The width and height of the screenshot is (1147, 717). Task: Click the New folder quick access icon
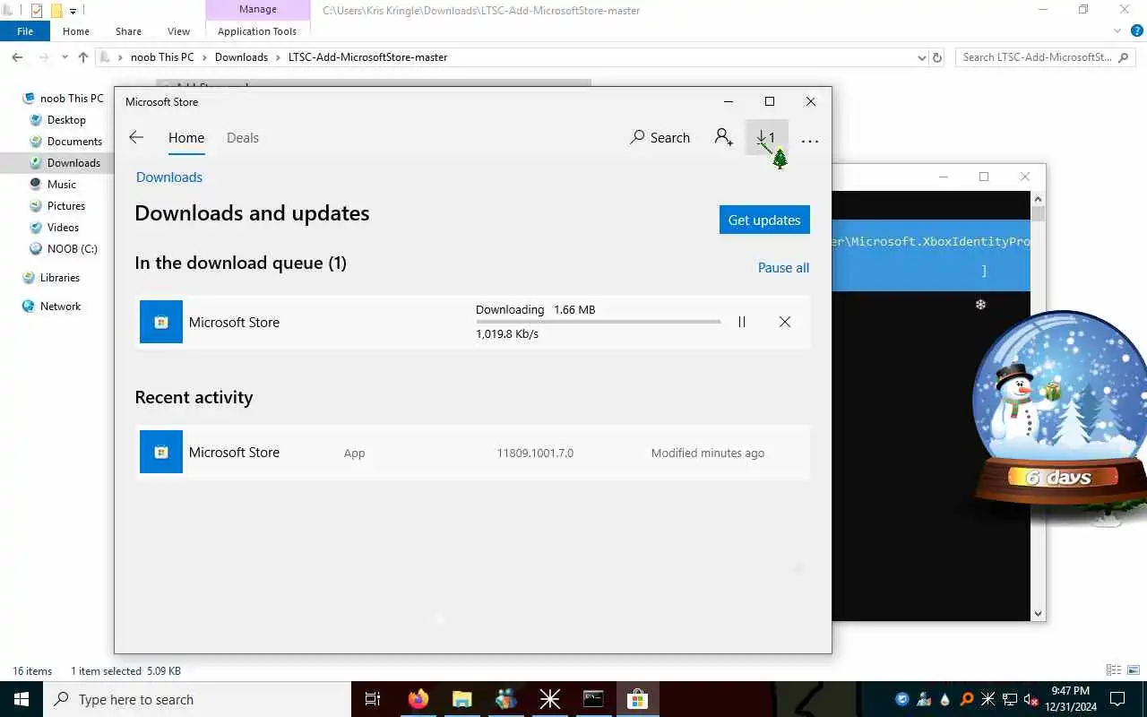[56, 11]
